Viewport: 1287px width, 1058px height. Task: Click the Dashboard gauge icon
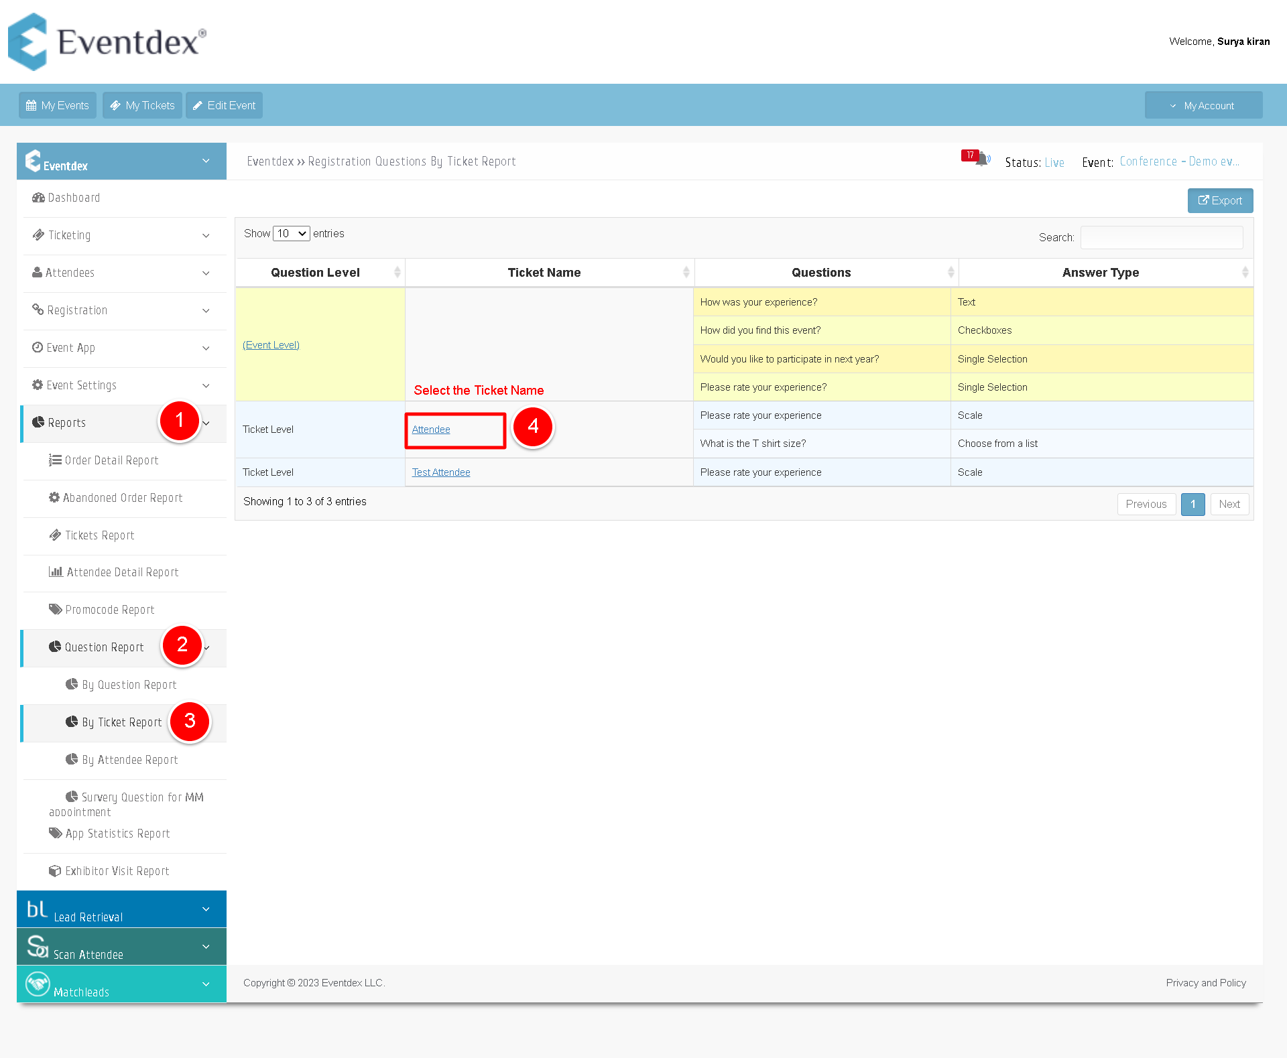coord(38,198)
